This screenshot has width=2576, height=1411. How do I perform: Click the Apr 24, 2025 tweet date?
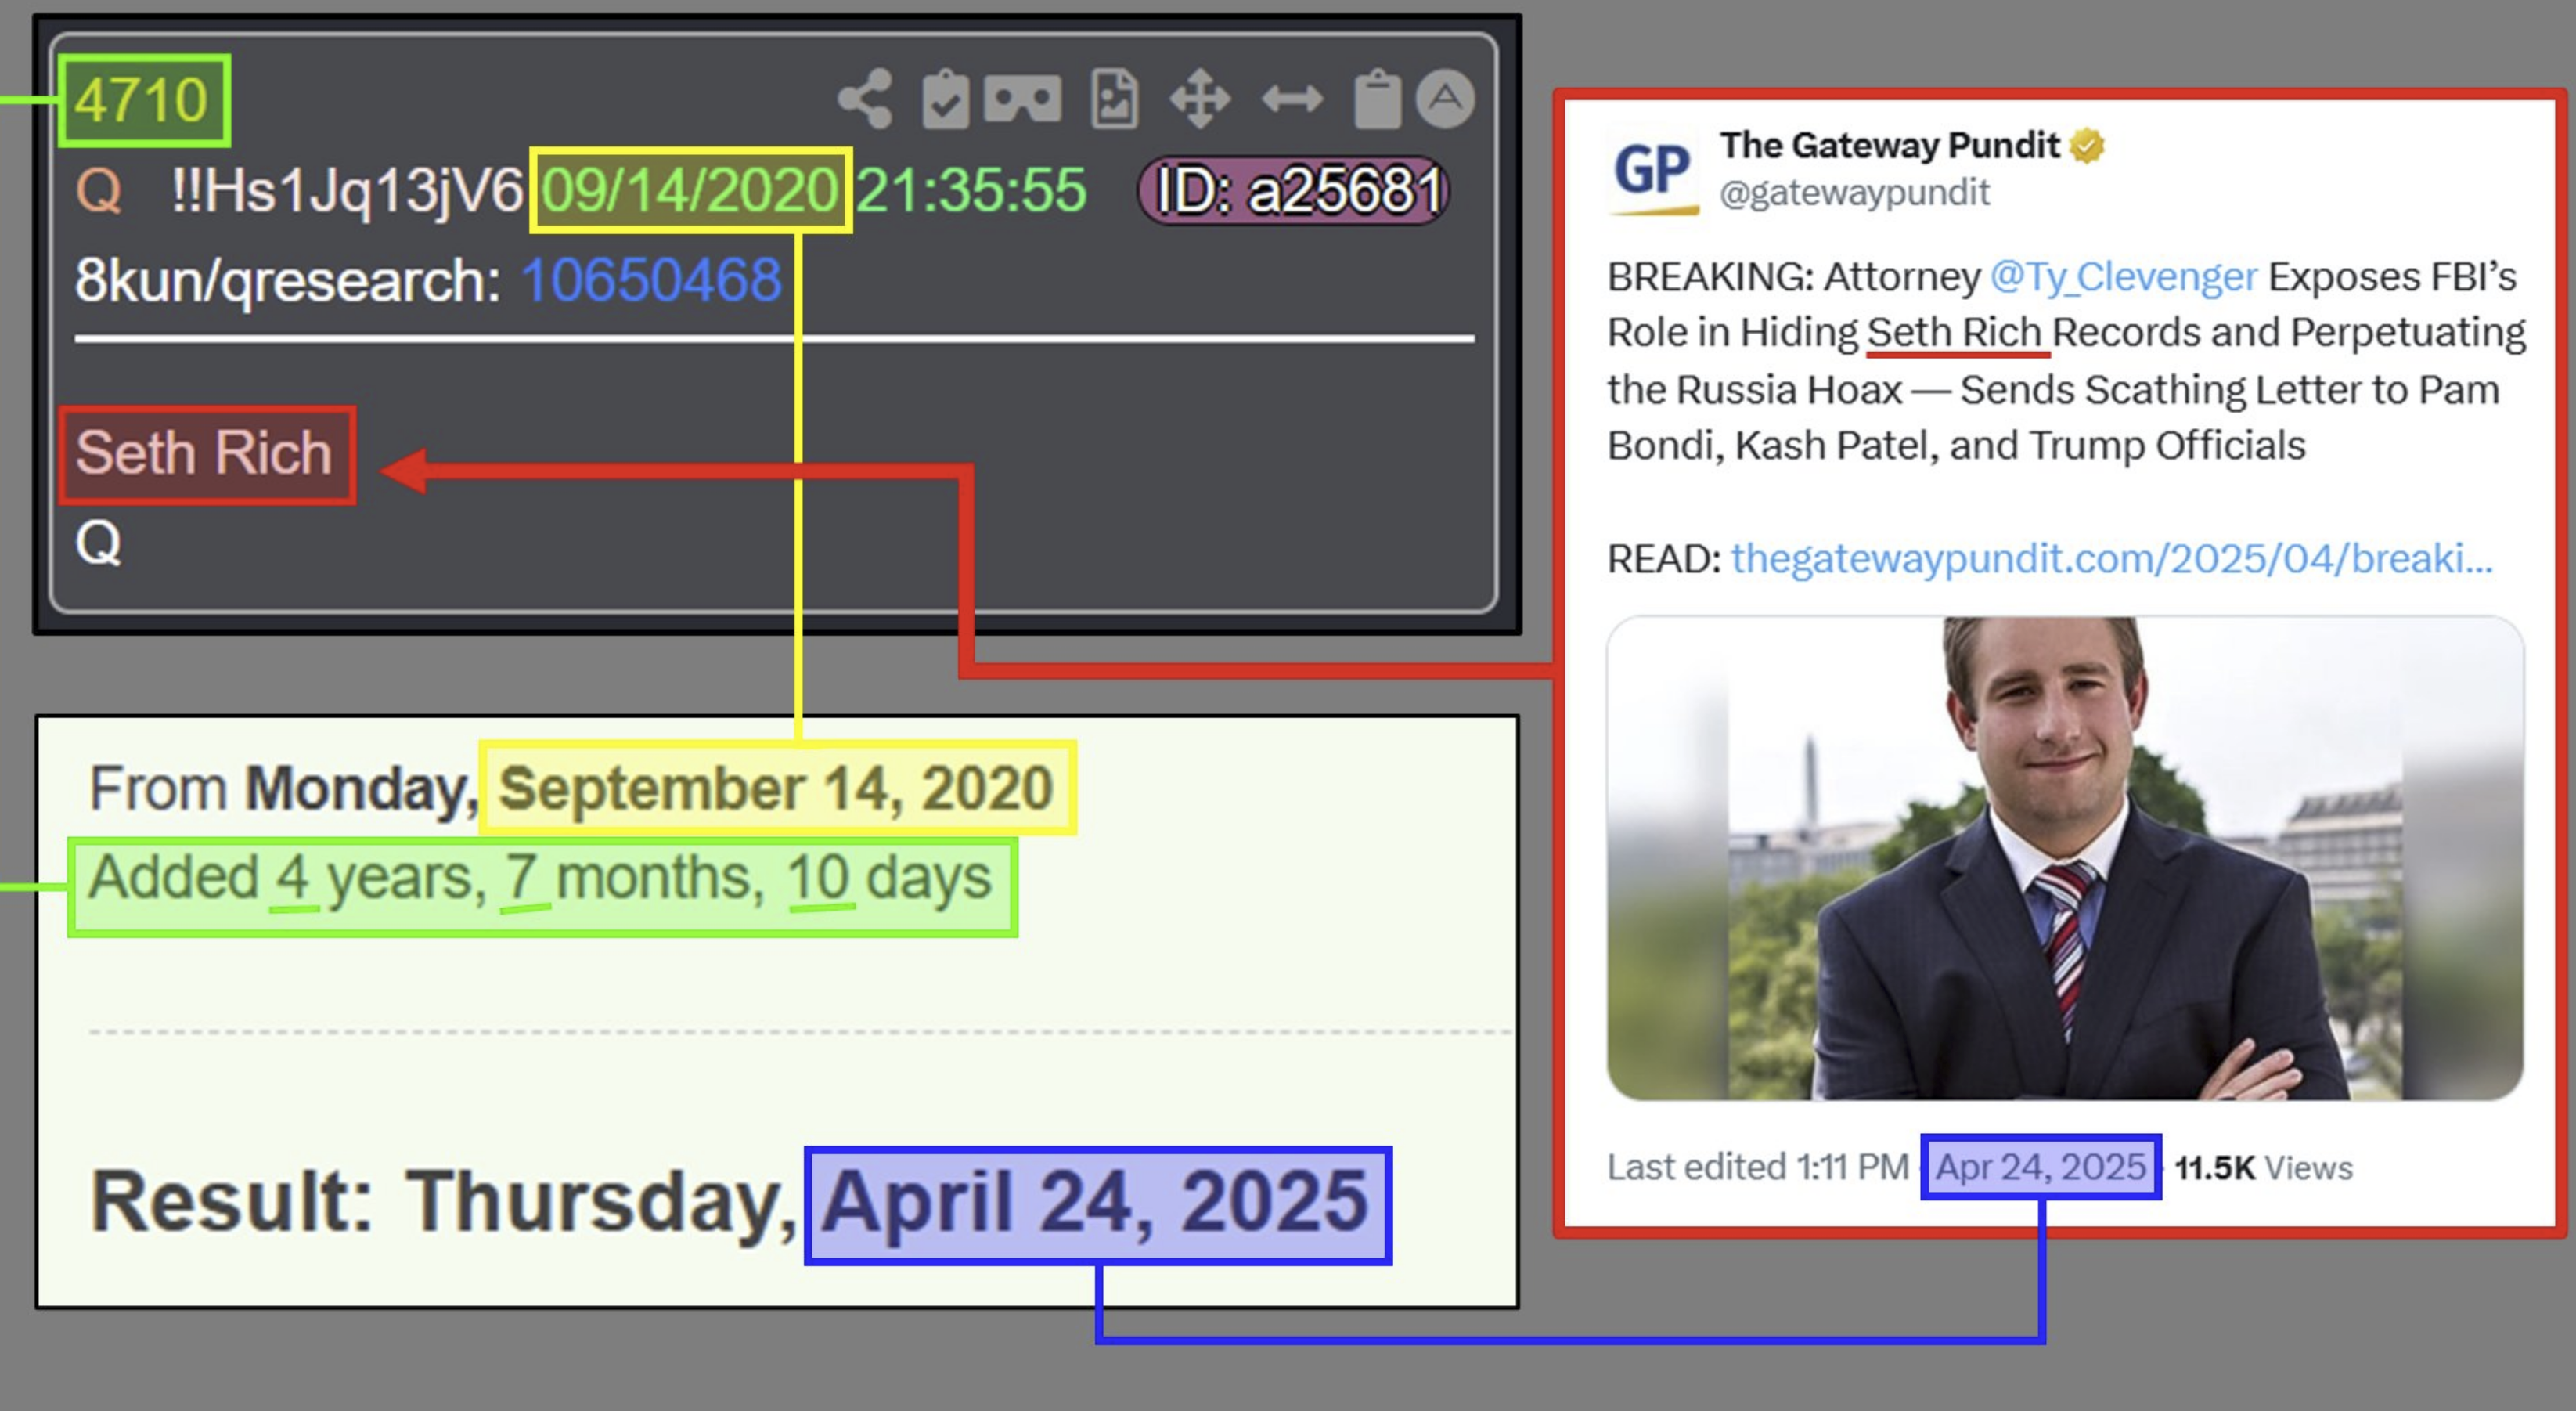[x=2040, y=1167]
